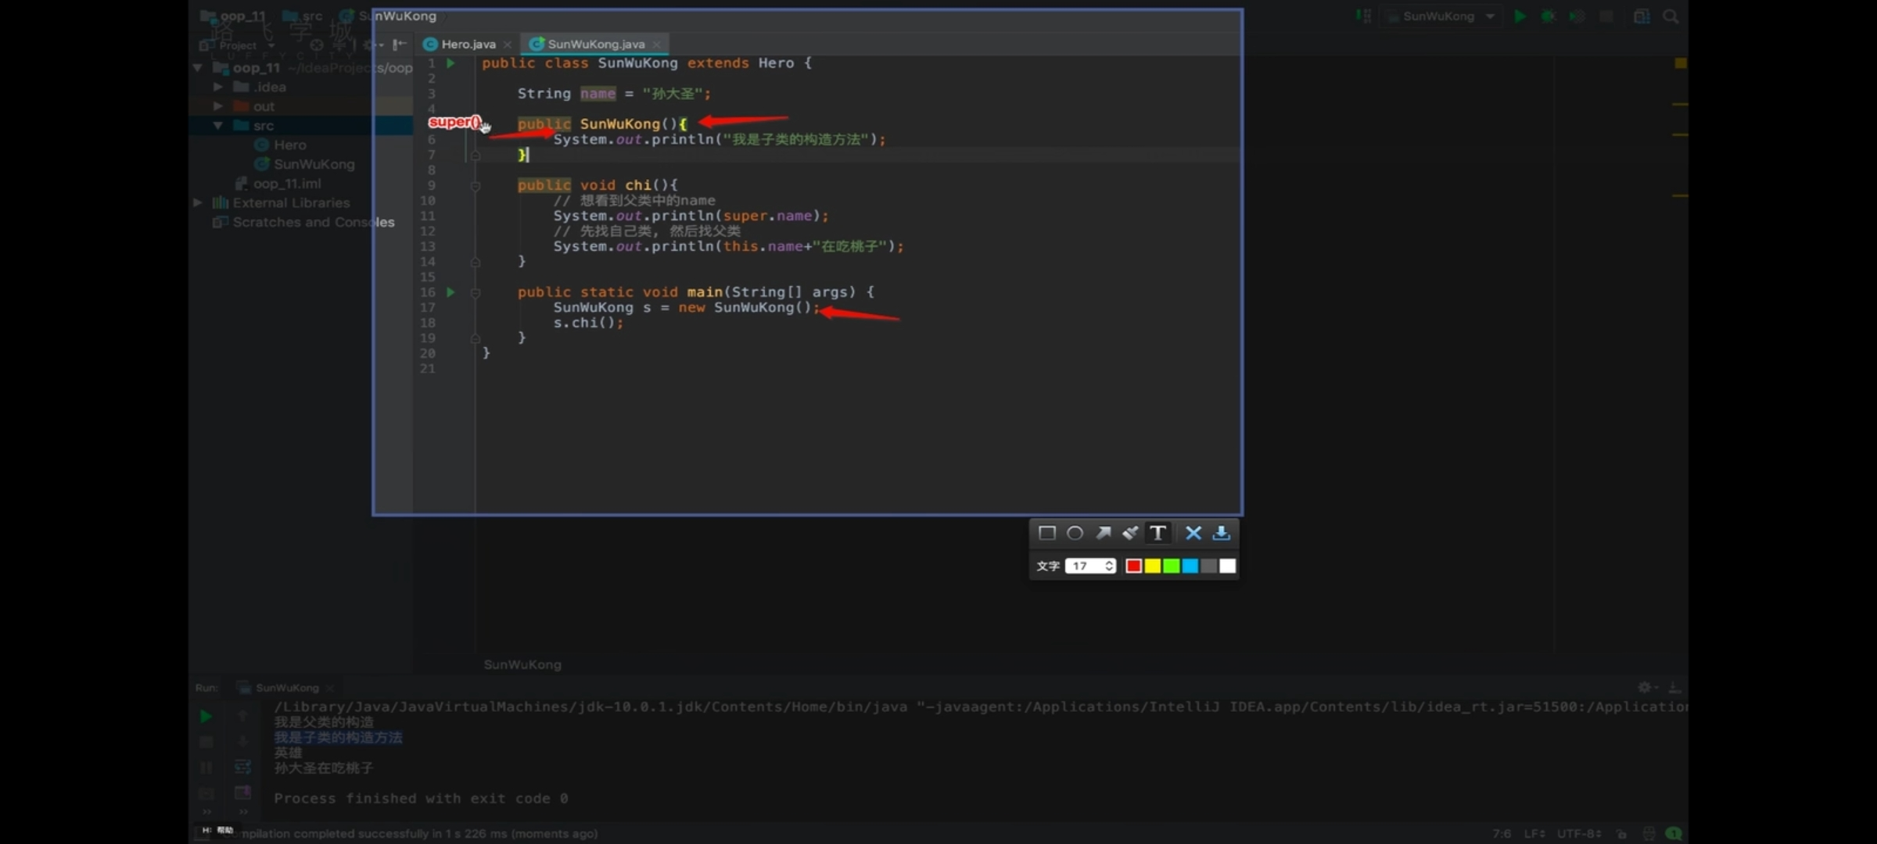Click the font size stepper arrows

(1109, 566)
